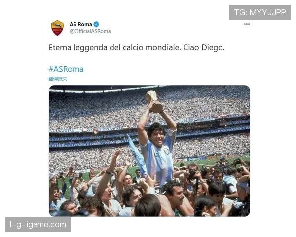Screen dimensions: 296x237
Task: Click the raised hand of the cheering fan
Action: pos(115,157)
